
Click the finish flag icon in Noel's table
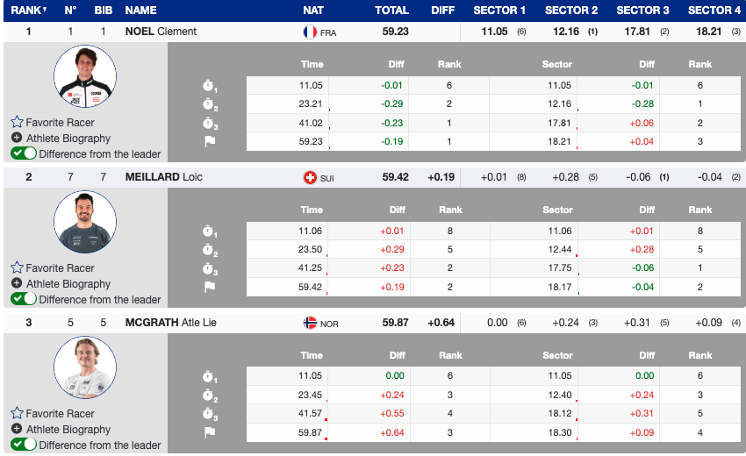(209, 141)
